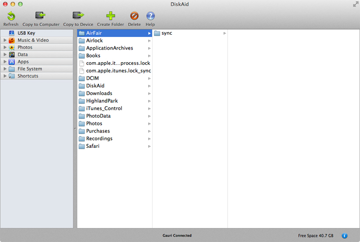Click the Books folder icon

81,55
